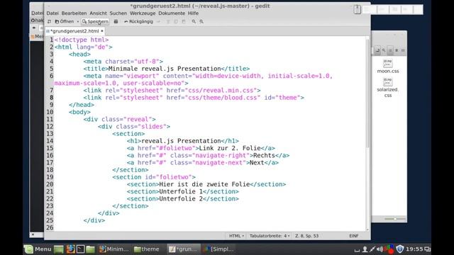Open the Werkzeuge menu
This screenshot has width=454, height=255.
click(143, 13)
